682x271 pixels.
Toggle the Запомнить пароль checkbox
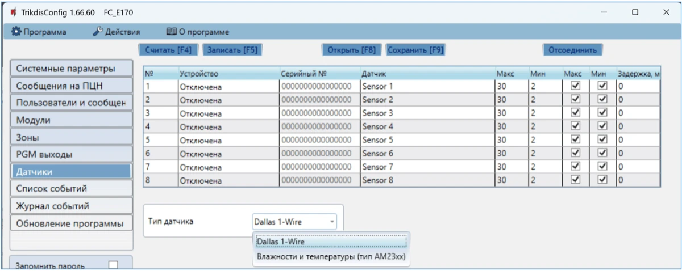click(114, 265)
